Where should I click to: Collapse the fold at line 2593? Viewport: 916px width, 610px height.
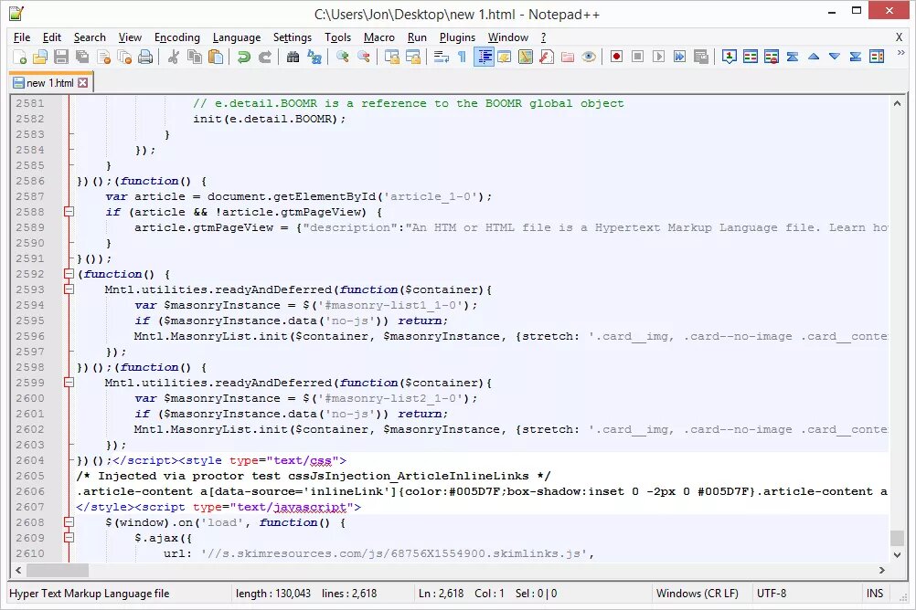[x=69, y=289]
